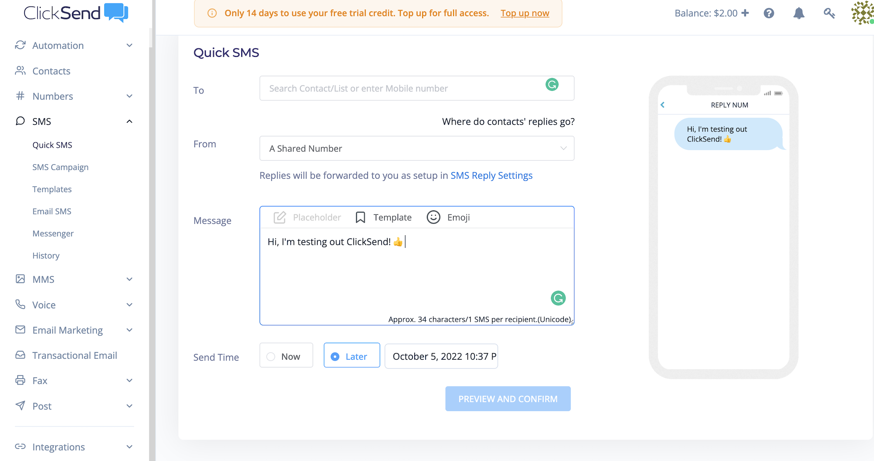Expand the Numbers menu chevron
Screen dimensions: 874x461
pos(129,96)
